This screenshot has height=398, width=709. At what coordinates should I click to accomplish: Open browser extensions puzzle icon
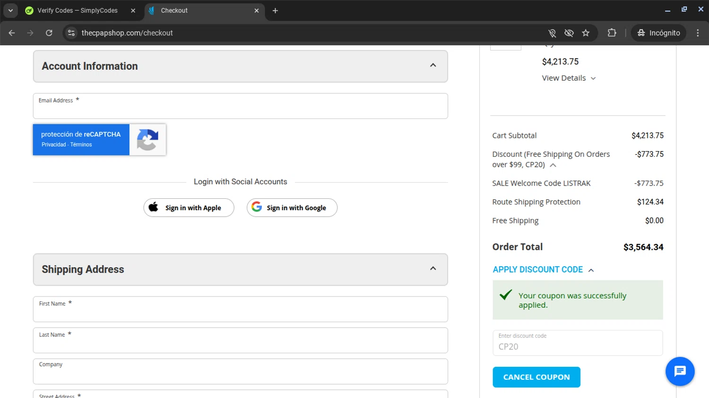612,33
